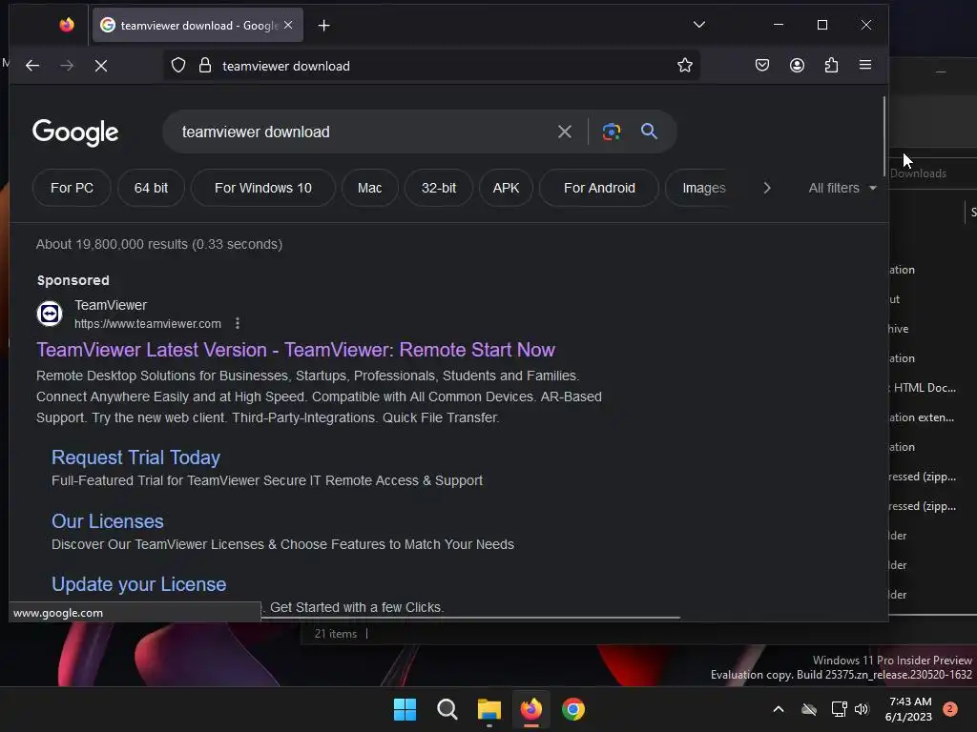Click the Firefox View pinned icon
The height and width of the screenshot is (732, 977).
click(67, 25)
